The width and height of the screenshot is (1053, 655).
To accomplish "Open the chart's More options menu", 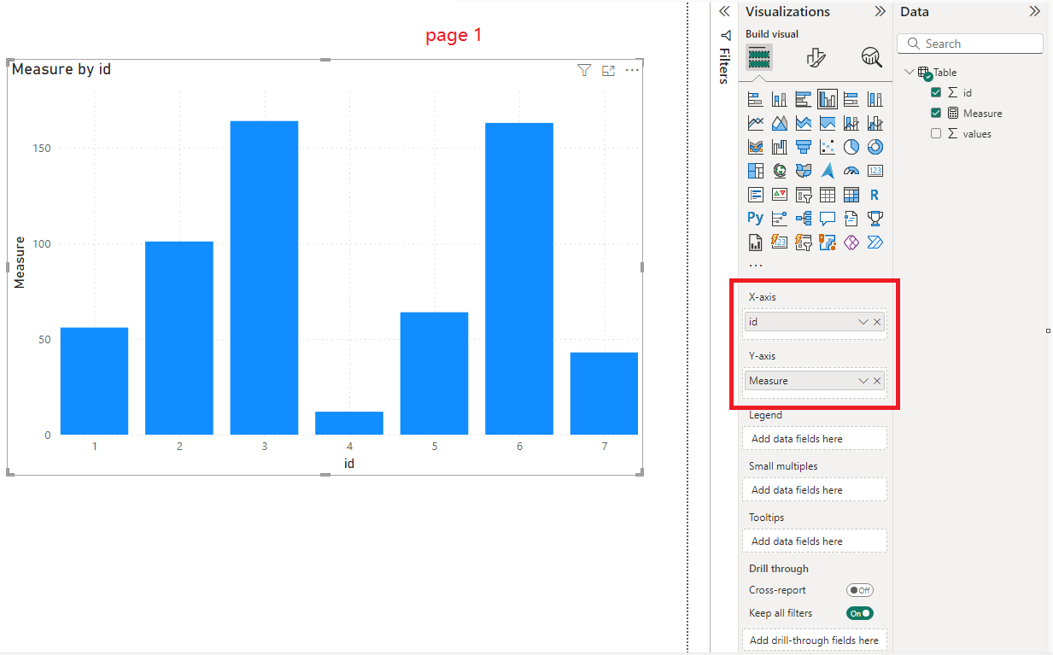I will tap(632, 70).
